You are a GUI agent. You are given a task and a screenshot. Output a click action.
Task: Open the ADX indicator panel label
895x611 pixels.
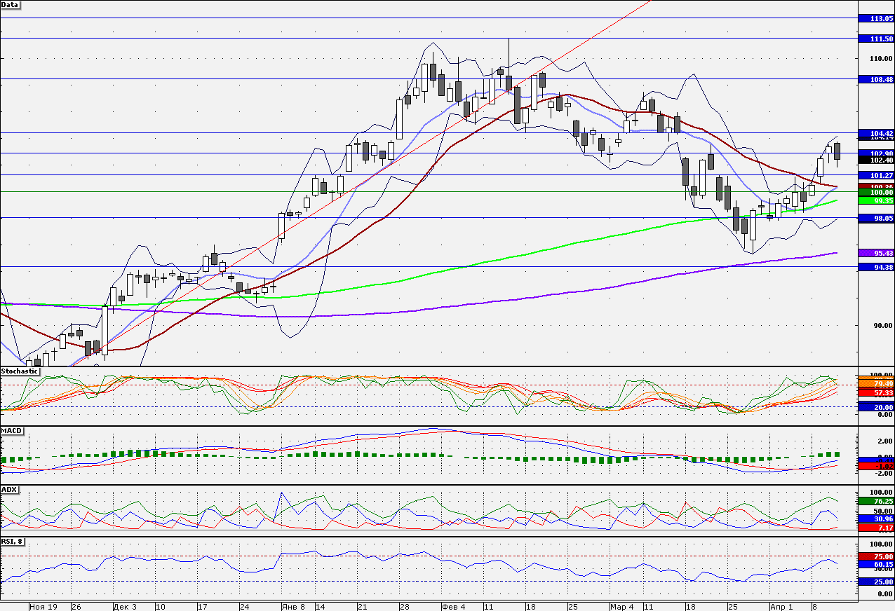[9, 488]
